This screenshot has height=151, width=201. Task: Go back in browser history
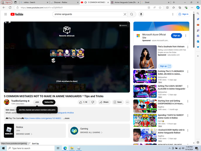pyautogui.click(x=4, y=8)
